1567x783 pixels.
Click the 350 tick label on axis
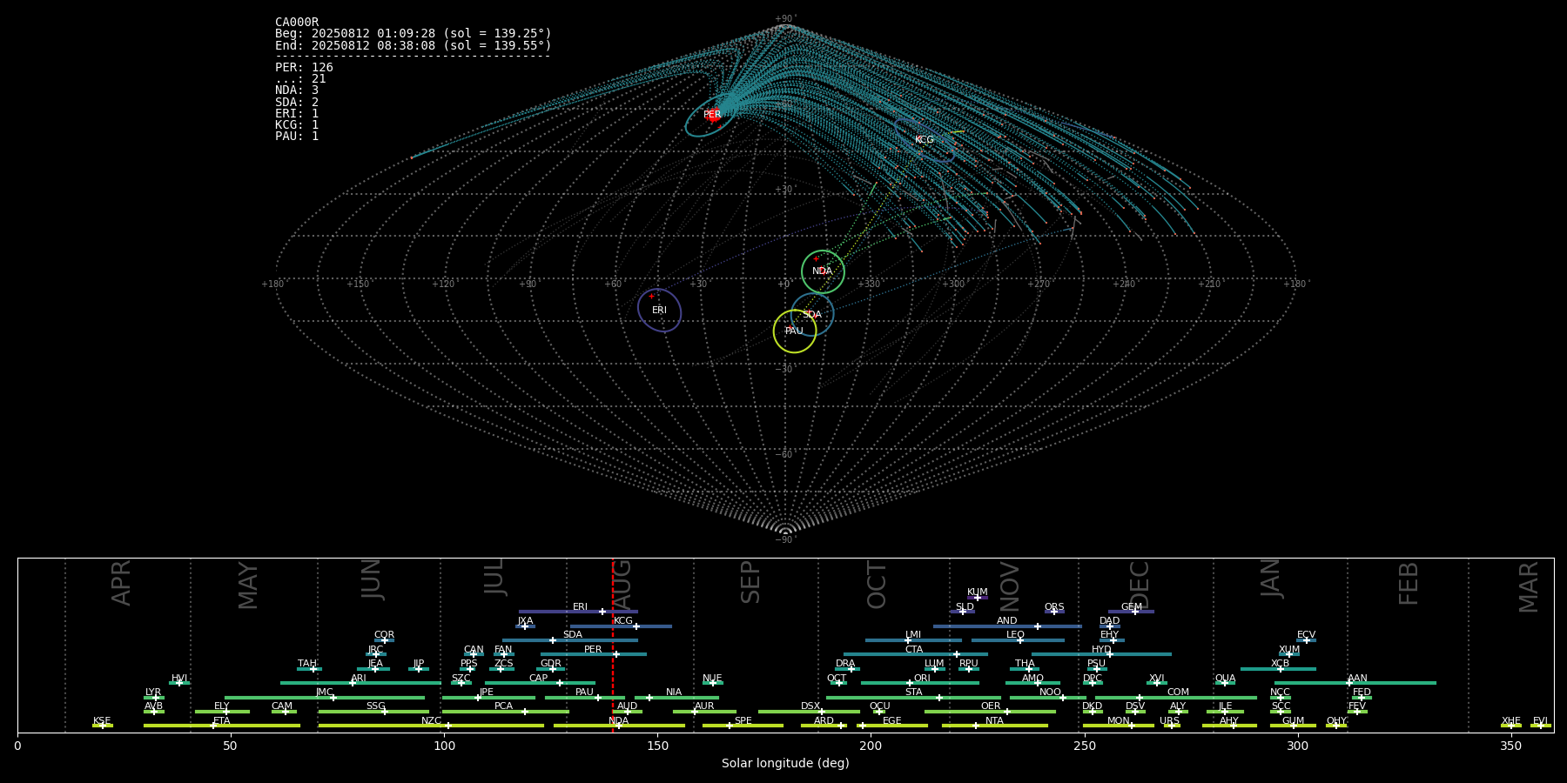[x=1511, y=746]
